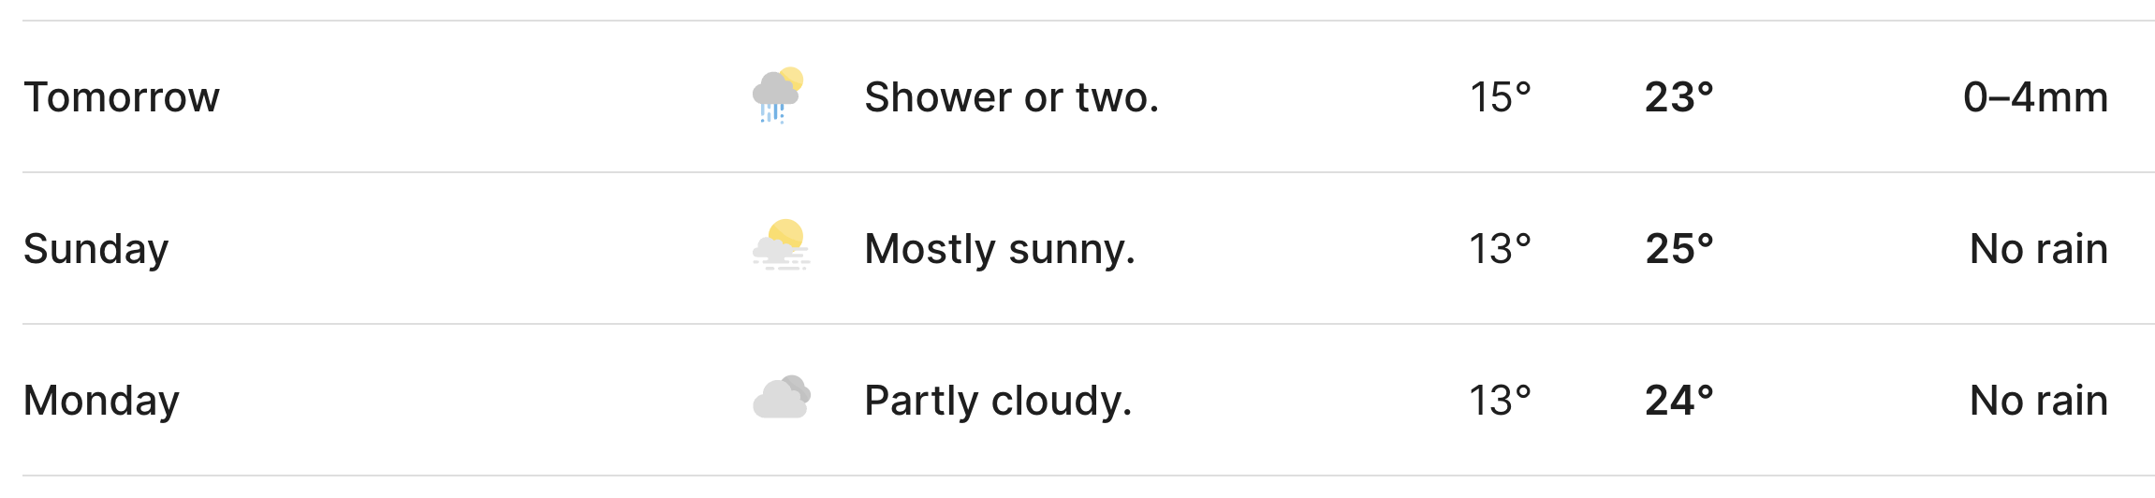Viewport: 2155px width, 498px height.
Task: Click Monday's "No rain" rainfall text
Action: [2038, 401]
